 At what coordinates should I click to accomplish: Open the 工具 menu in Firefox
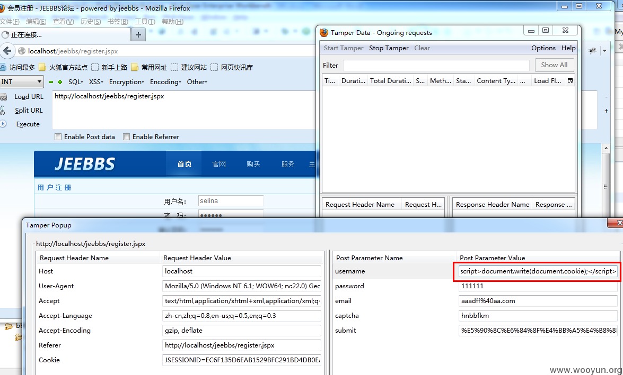[x=145, y=21]
